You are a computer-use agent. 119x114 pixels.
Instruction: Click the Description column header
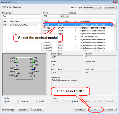tap(96, 21)
